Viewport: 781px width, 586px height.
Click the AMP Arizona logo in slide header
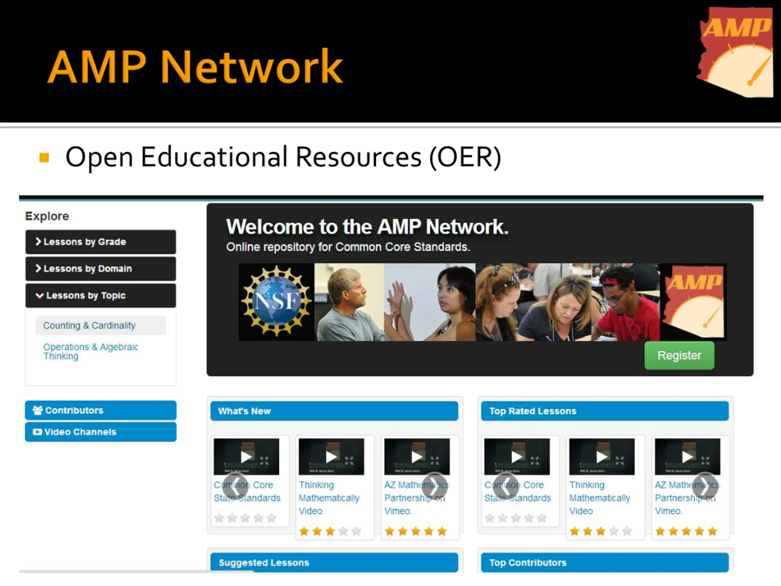click(735, 52)
